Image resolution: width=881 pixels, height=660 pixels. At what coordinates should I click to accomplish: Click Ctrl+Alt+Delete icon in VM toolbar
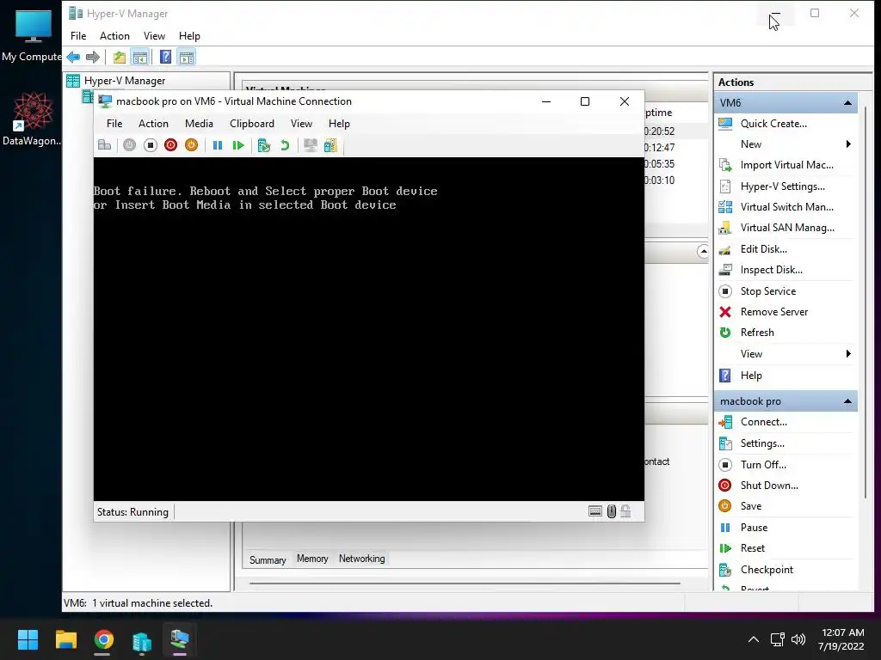coord(104,145)
